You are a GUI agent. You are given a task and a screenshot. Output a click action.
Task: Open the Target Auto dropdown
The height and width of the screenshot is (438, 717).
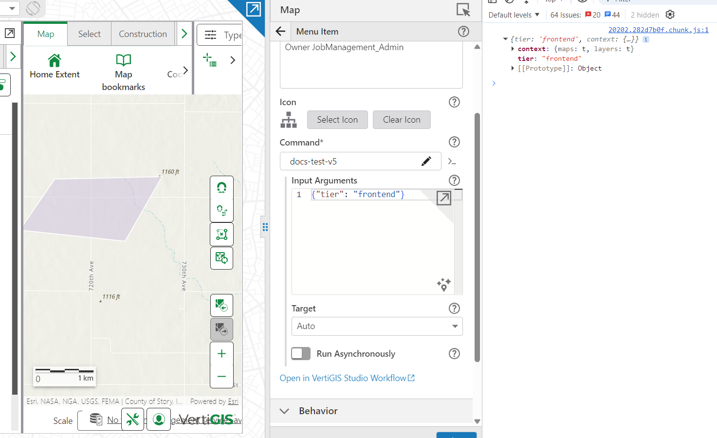pos(377,327)
